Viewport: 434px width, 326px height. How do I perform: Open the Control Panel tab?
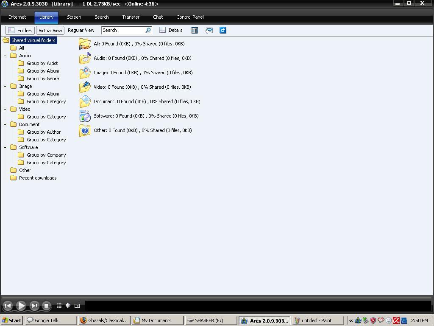pyautogui.click(x=190, y=17)
